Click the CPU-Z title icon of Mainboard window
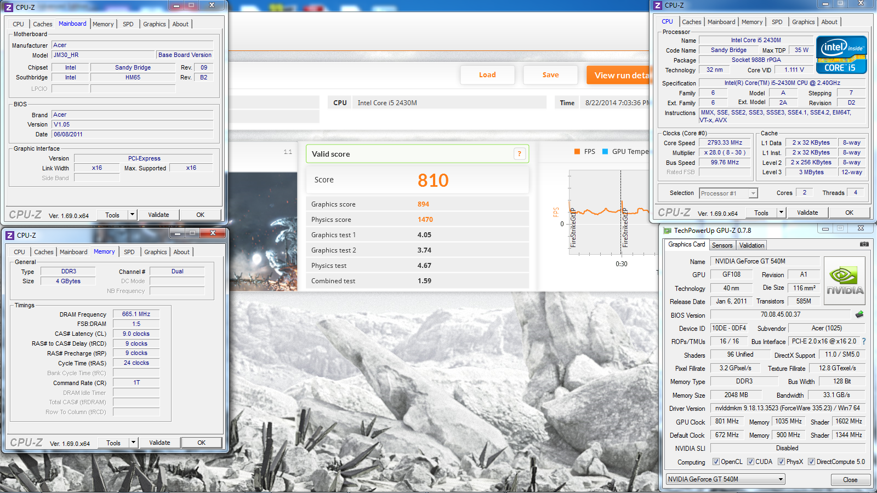This screenshot has width=877, height=493. 9,7
